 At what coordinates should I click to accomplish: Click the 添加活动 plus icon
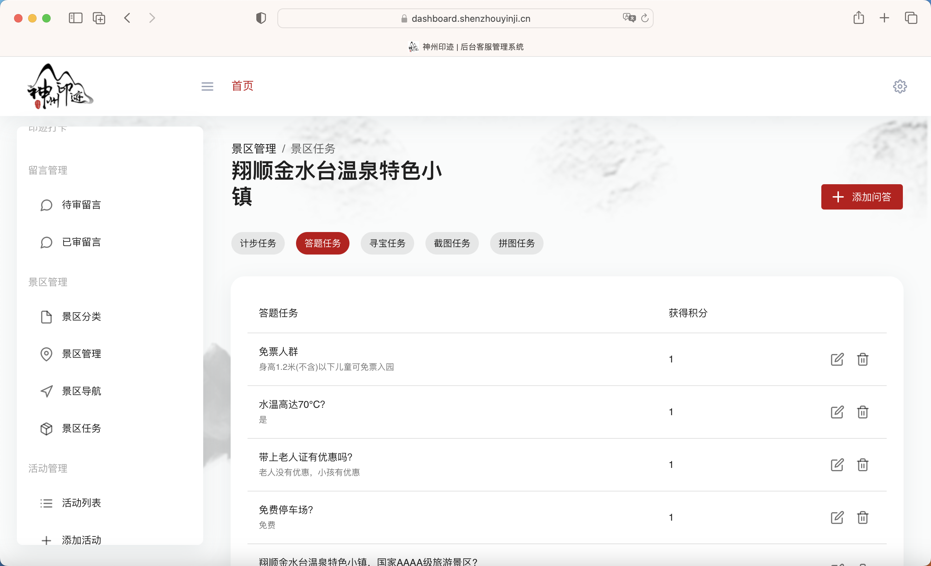click(x=46, y=540)
